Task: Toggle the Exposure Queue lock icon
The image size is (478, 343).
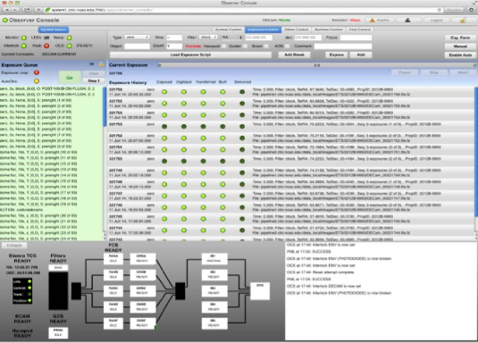Action: coord(101,64)
